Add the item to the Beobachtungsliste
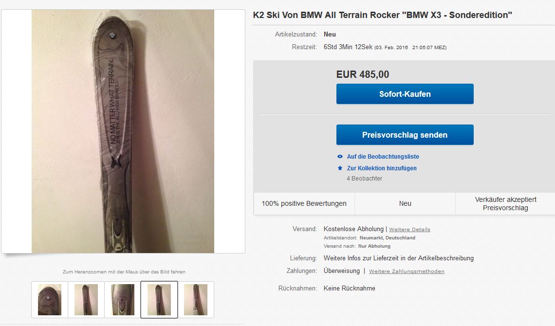 click(x=383, y=157)
